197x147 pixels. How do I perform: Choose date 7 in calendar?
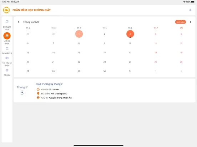point(54,43)
